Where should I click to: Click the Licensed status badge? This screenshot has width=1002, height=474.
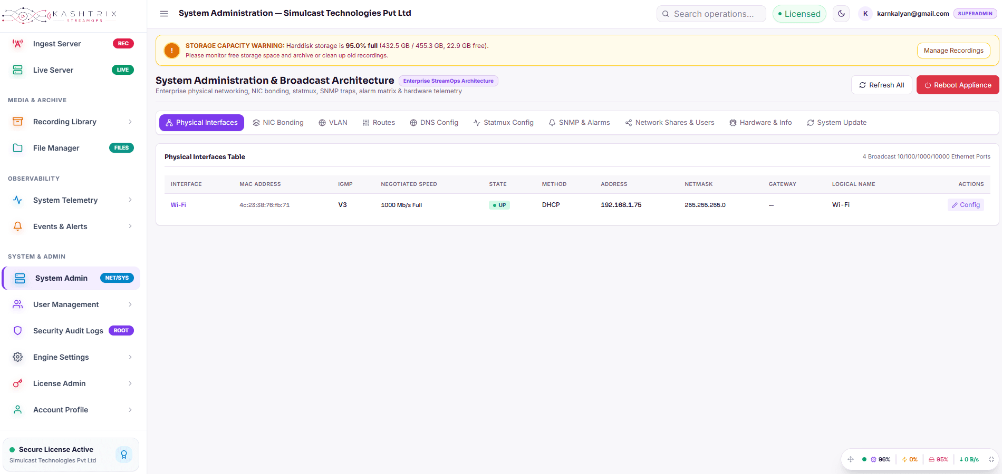(799, 14)
